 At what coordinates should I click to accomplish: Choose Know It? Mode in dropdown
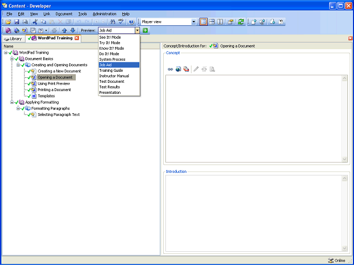(x=119, y=49)
